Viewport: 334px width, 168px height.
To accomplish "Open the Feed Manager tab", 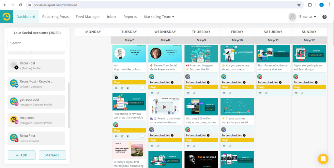I will [x=88, y=17].
